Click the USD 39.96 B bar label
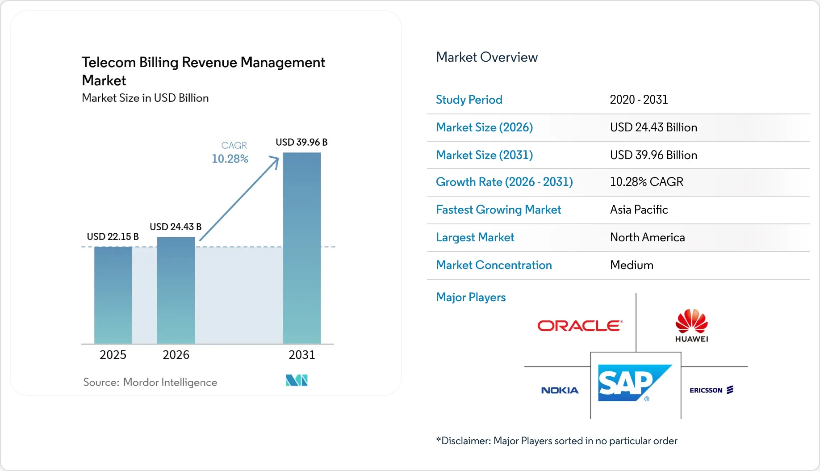 coord(301,142)
